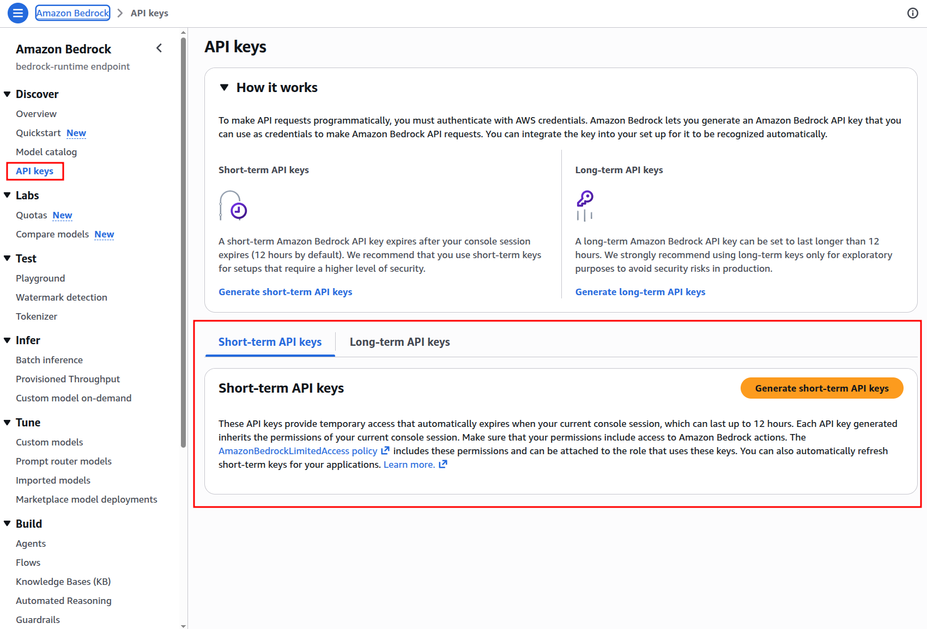Select API keys in the sidebar

point(34,171)
